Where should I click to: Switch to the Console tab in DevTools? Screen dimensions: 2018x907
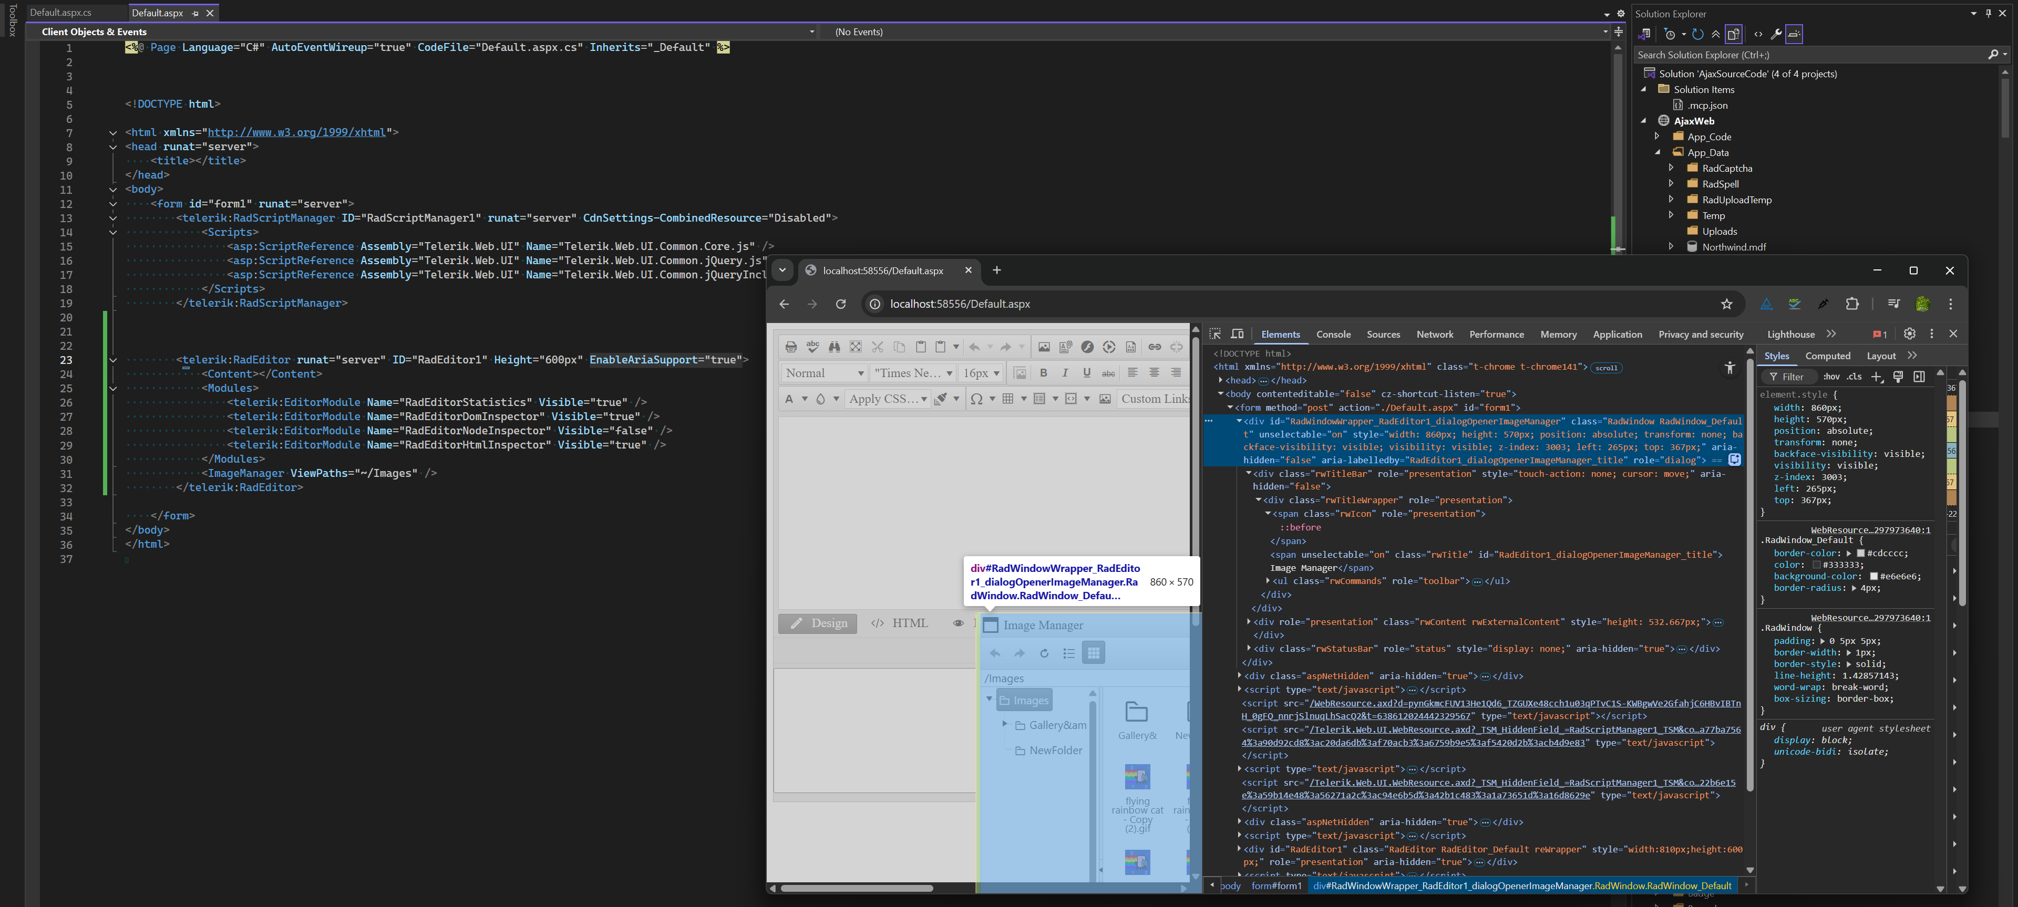pyautogui.click(x=1333, y=334)
